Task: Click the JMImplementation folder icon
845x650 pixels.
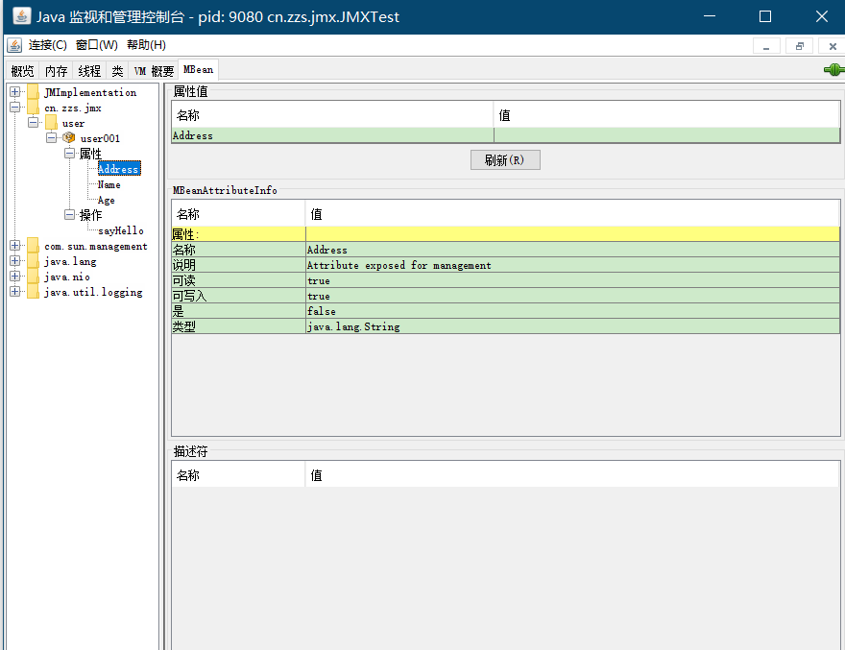Action: tap(33, 92)
